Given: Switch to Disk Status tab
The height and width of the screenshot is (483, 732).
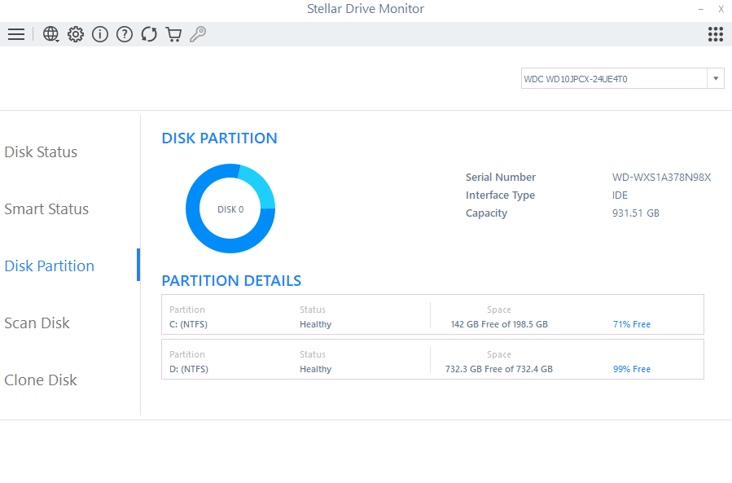Looking at the screenshot, I should click(x=41, y=151).
